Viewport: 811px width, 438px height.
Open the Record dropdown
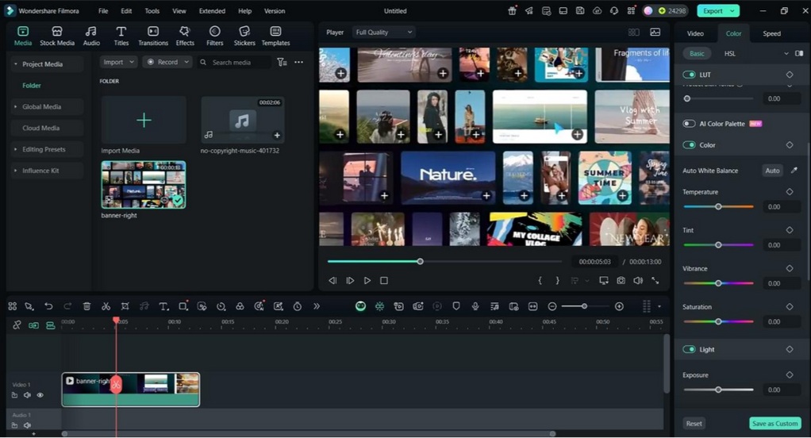pos(167,62)
